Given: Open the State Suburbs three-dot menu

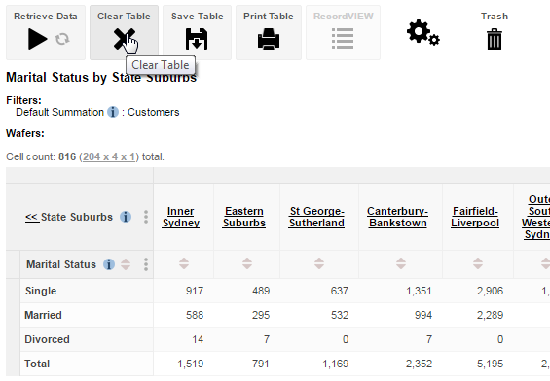Looking at the screenshot, I should [146, 217].
